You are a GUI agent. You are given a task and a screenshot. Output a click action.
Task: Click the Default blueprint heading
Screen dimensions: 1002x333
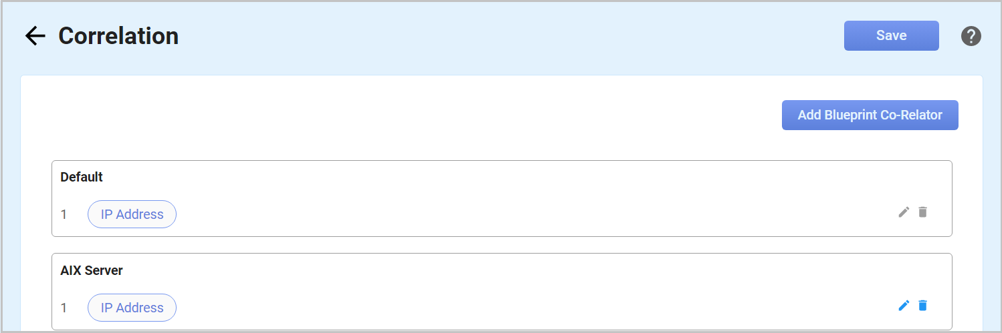(x=82, y=177)
